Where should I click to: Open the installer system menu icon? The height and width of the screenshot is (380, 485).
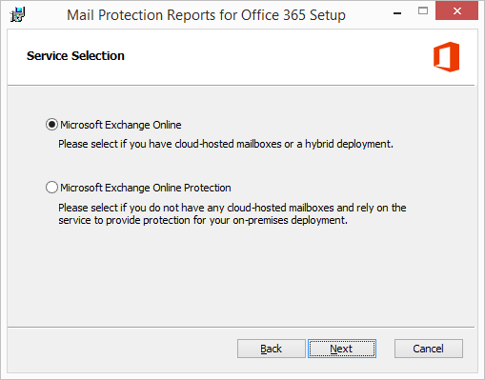[17, 14]
